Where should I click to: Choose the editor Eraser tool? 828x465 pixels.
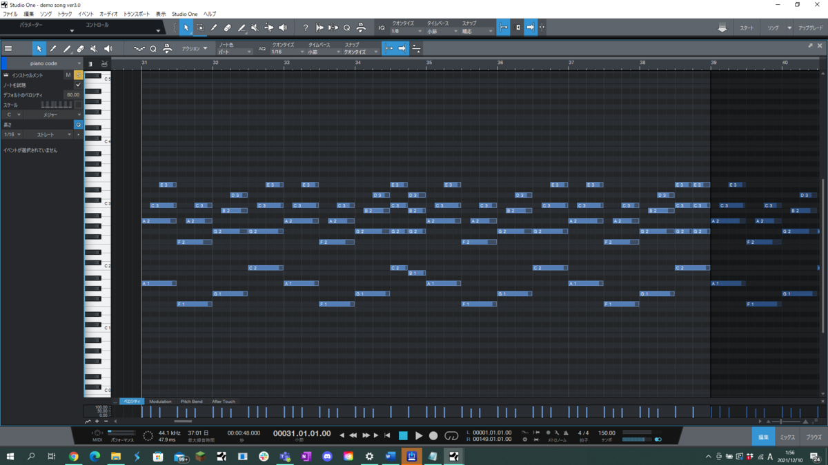click(81, 49)
